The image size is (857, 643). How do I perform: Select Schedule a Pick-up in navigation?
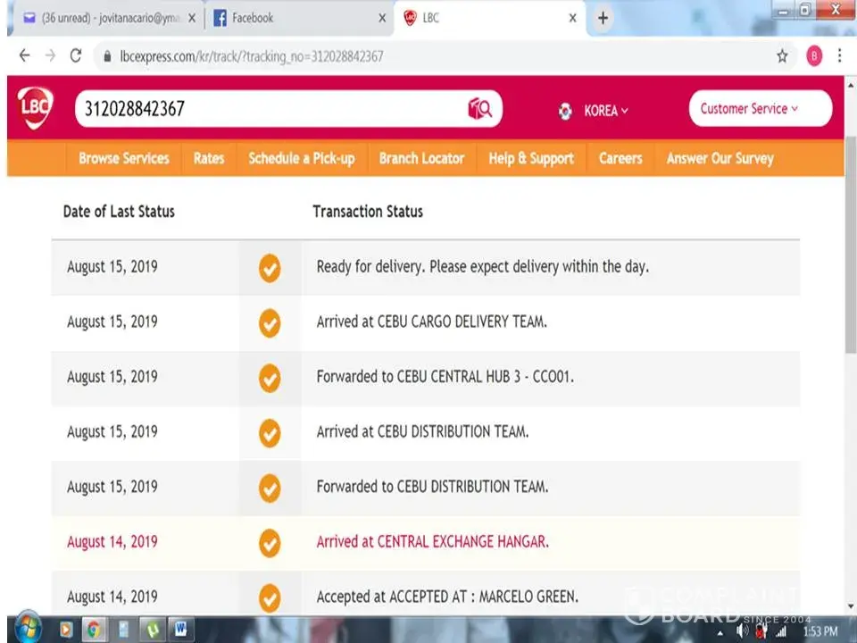click(x=302, y=159)
